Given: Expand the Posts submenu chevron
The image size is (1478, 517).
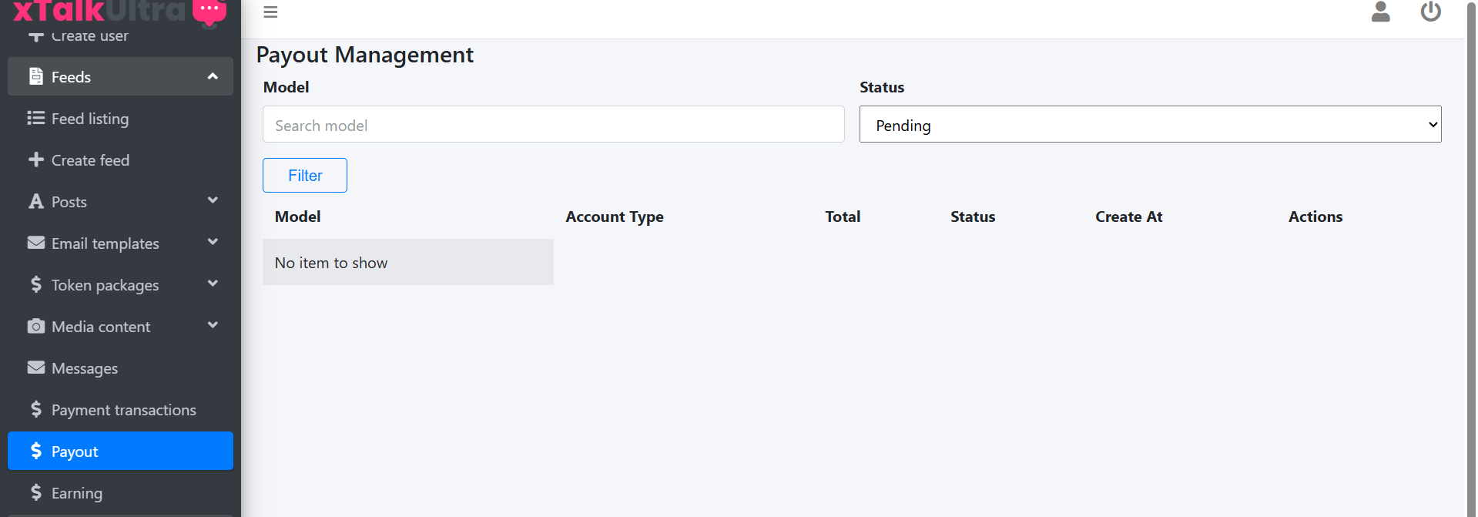Looking at the screenshot, I should tap(213, 201).
